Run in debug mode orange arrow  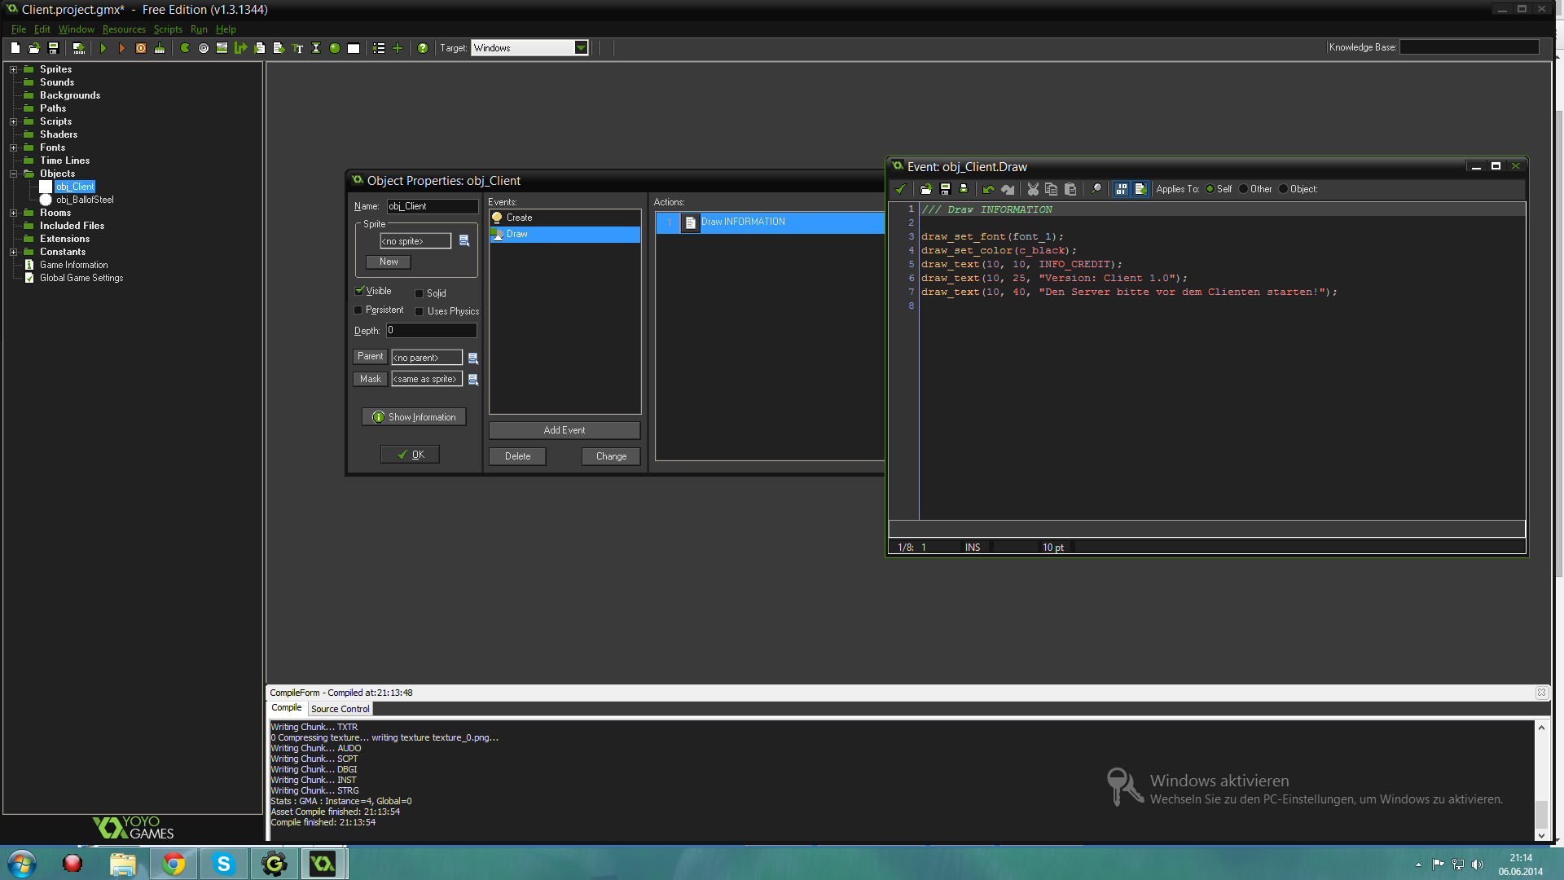click(x=122, y=48)
